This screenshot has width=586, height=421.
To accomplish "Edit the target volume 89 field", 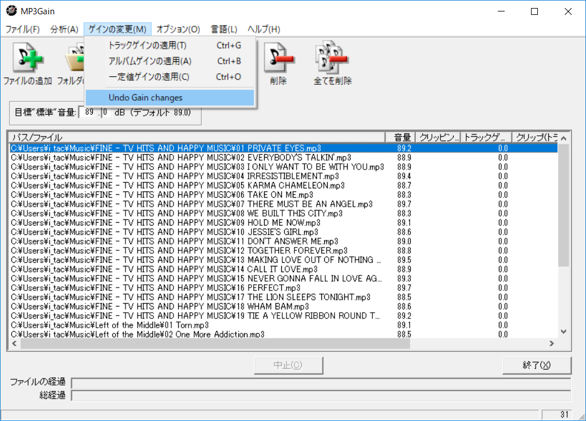I will click(90, 113).
